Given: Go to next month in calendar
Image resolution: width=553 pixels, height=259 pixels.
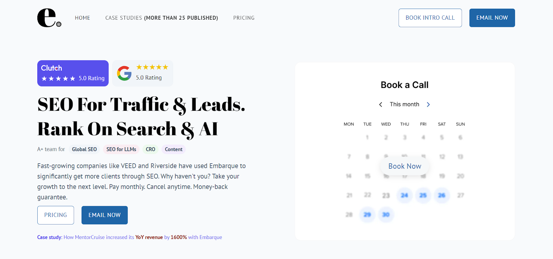Looking at the screenshot, I should [428, 104].
